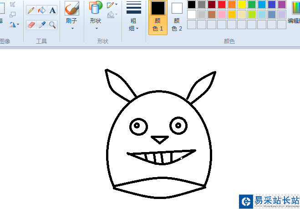Pick the purple color swatch

pos(282,5)
